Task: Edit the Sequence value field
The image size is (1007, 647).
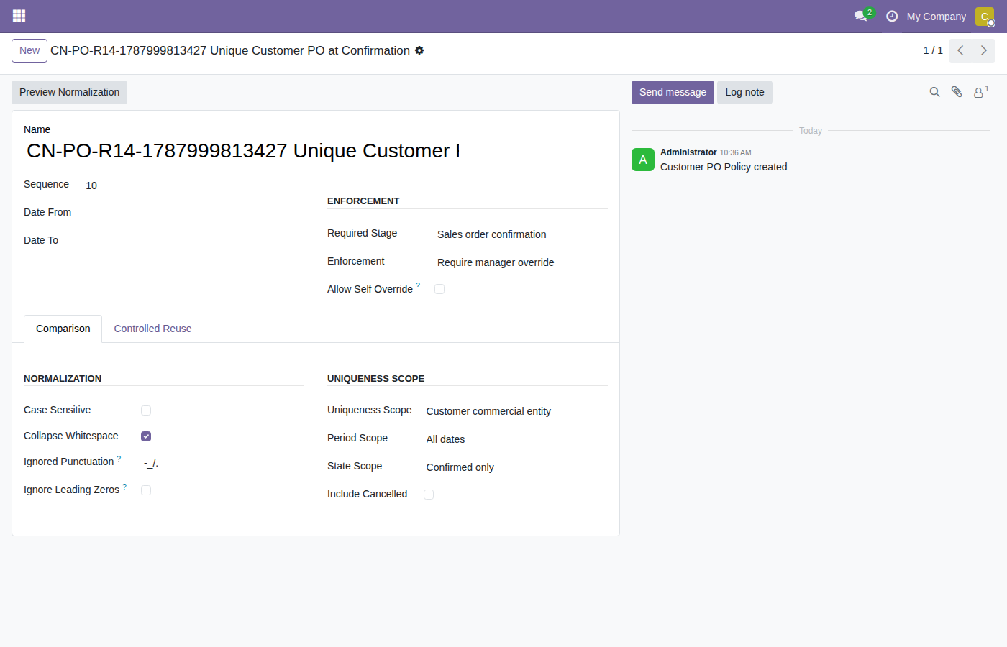Action: pyautogui.click(x=193, y=185)
